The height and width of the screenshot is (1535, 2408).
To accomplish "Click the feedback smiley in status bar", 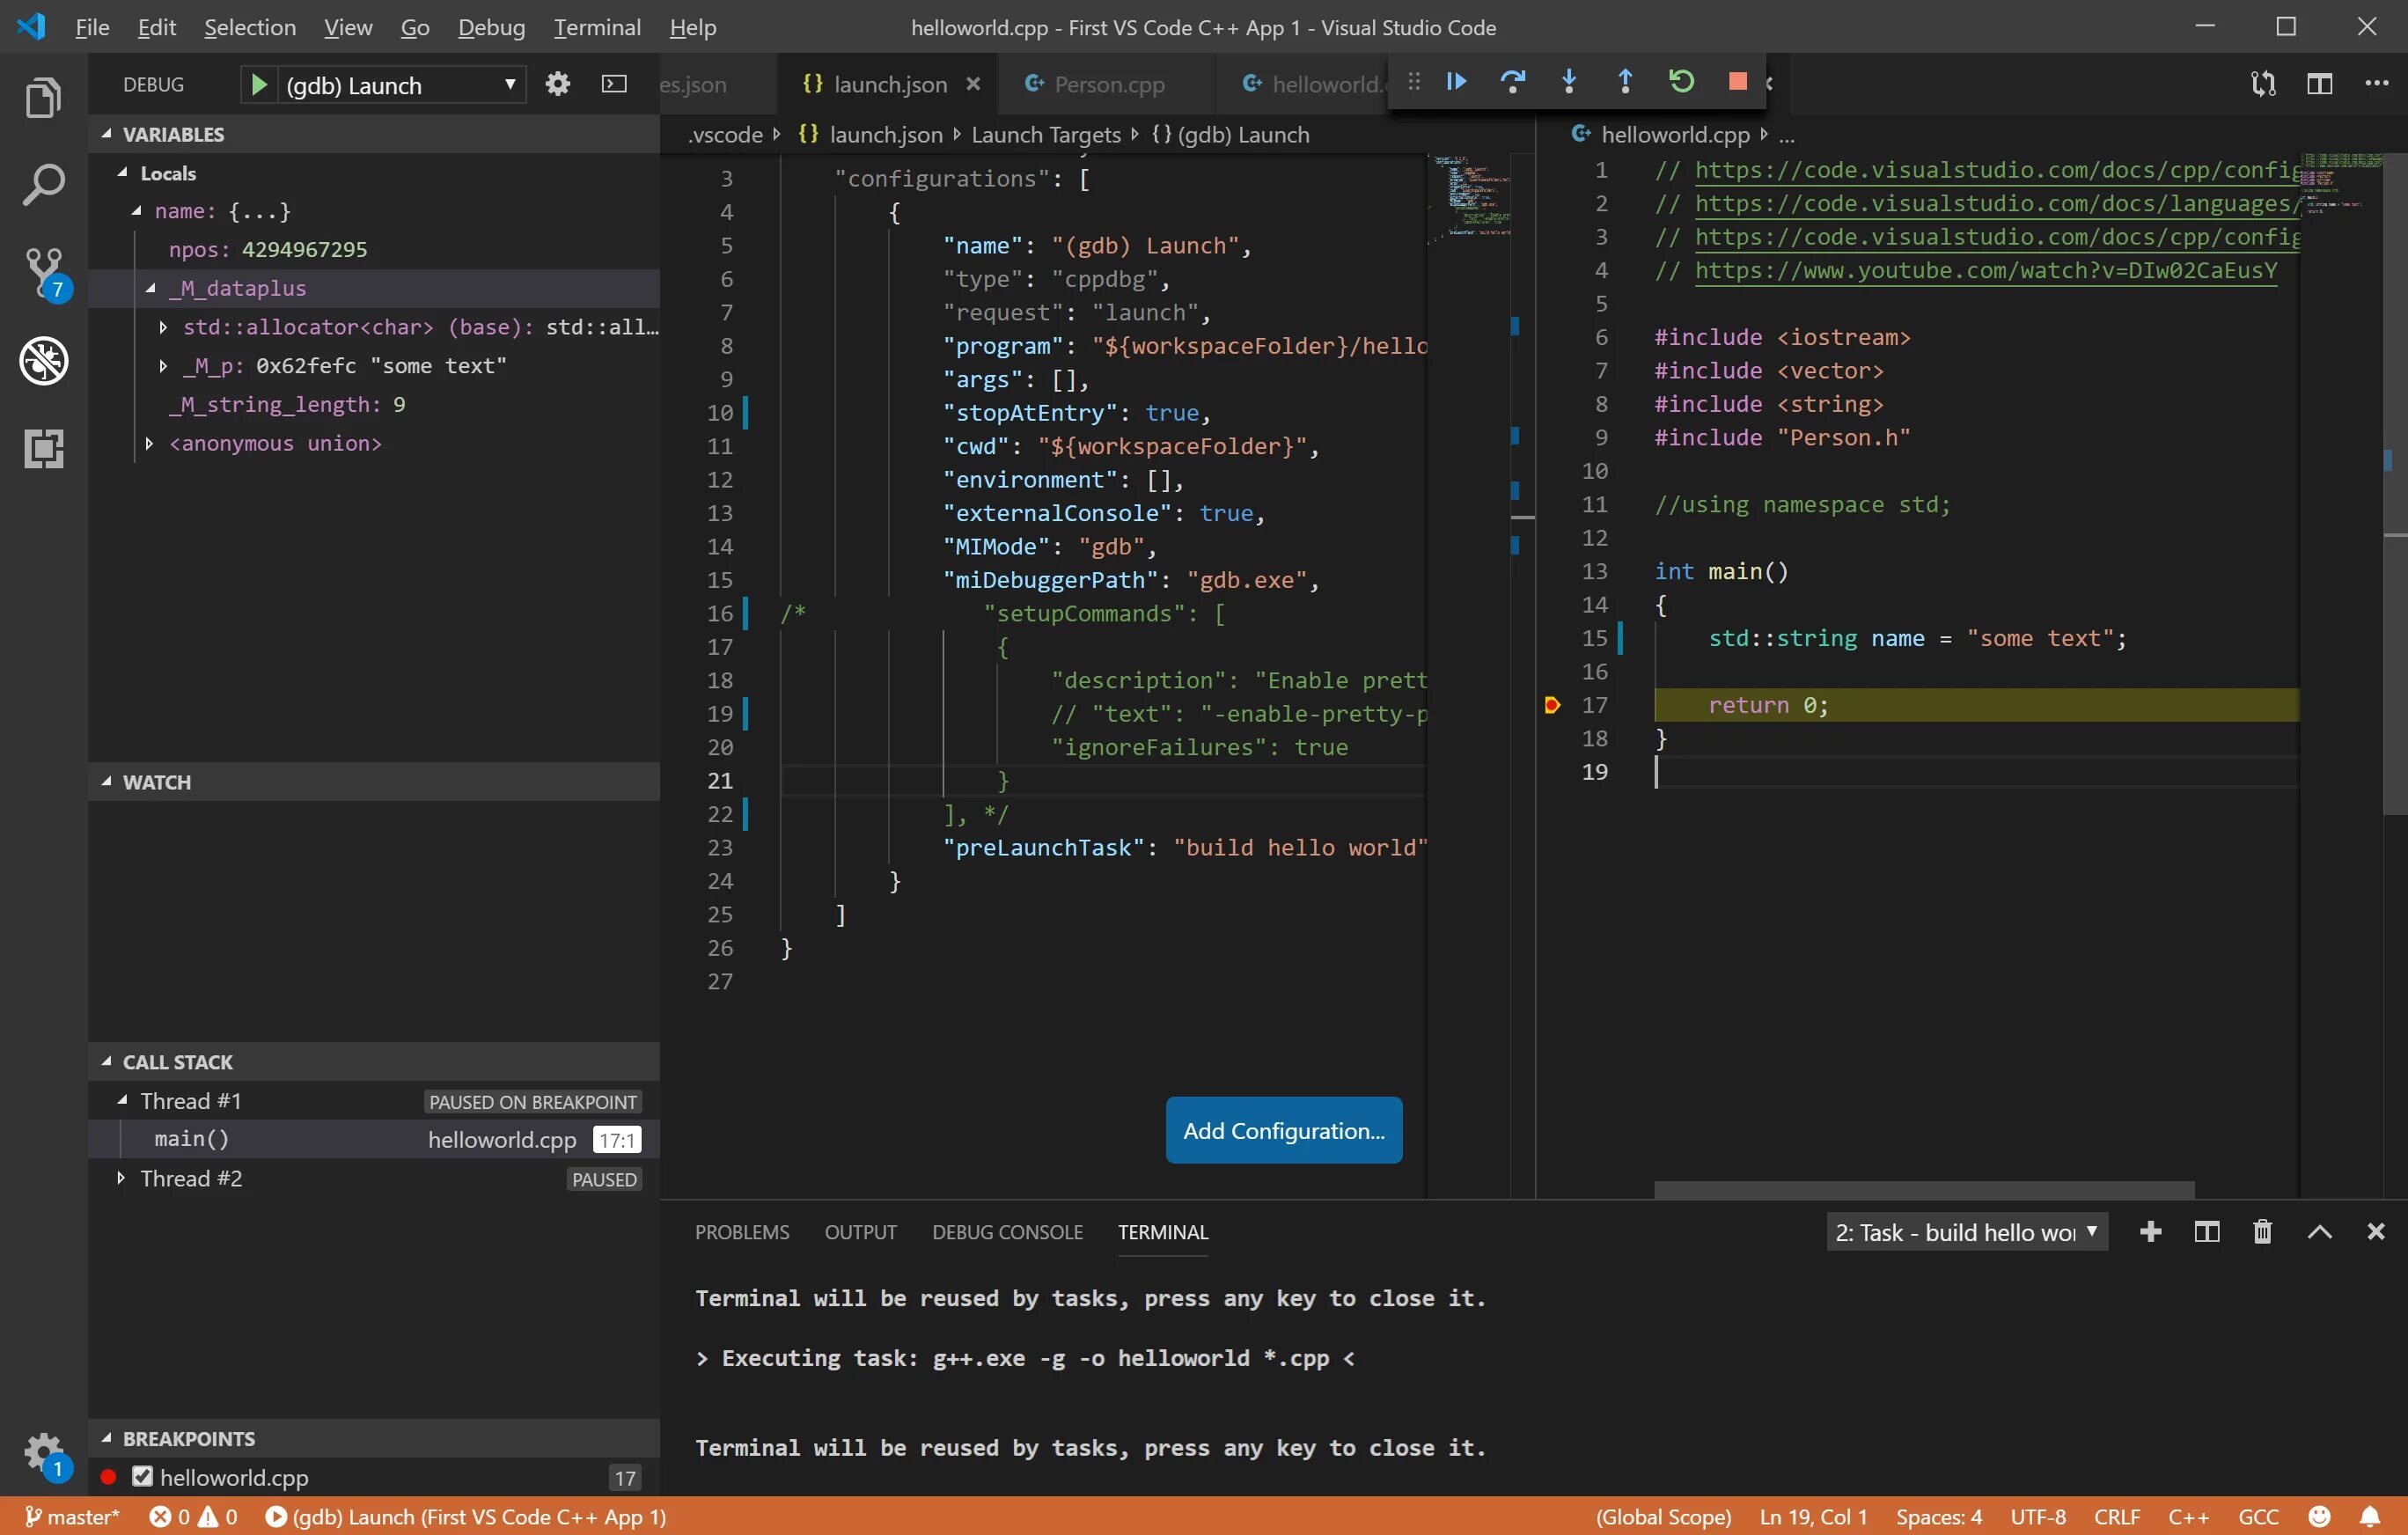I will point(2321,1517).
